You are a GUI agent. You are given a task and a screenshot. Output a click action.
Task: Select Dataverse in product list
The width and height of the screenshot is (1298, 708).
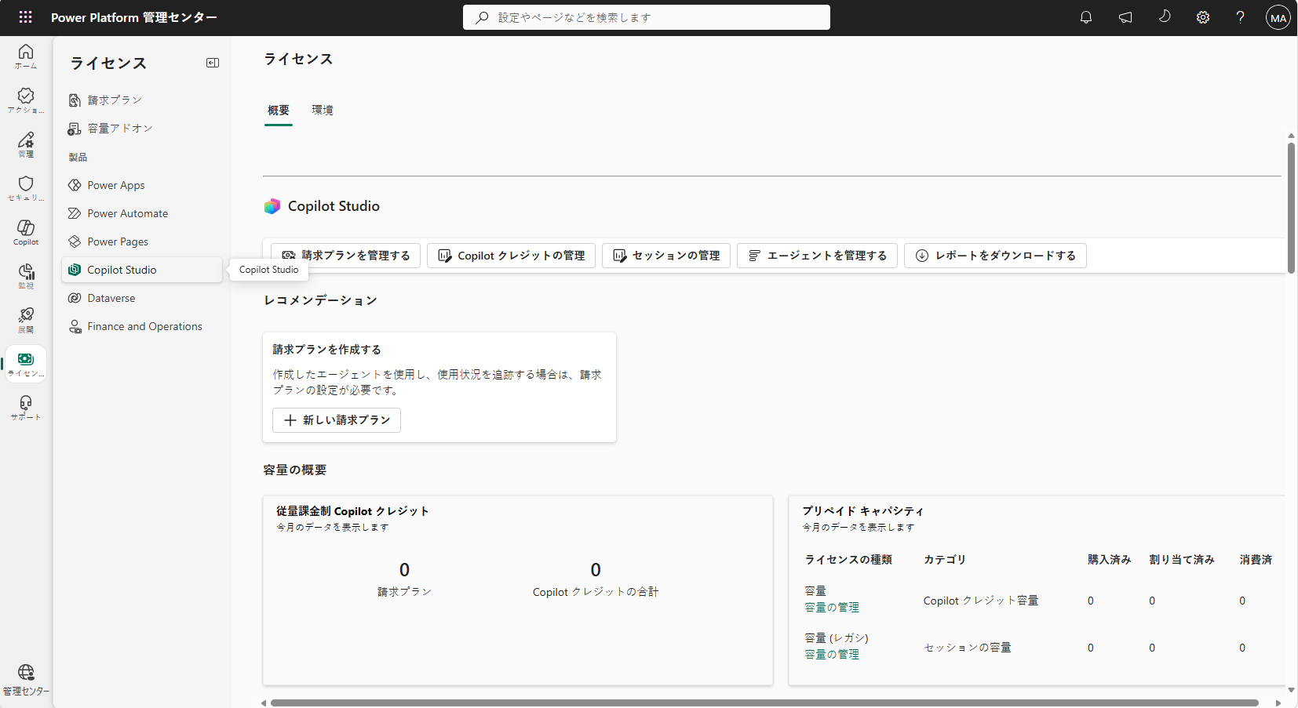tap(142, 298)
